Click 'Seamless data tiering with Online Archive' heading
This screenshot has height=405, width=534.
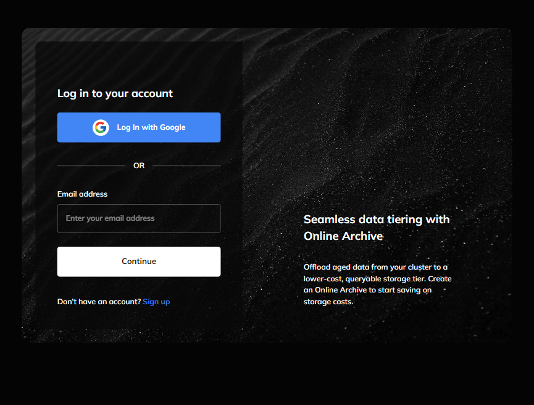[x=377, y=228]
